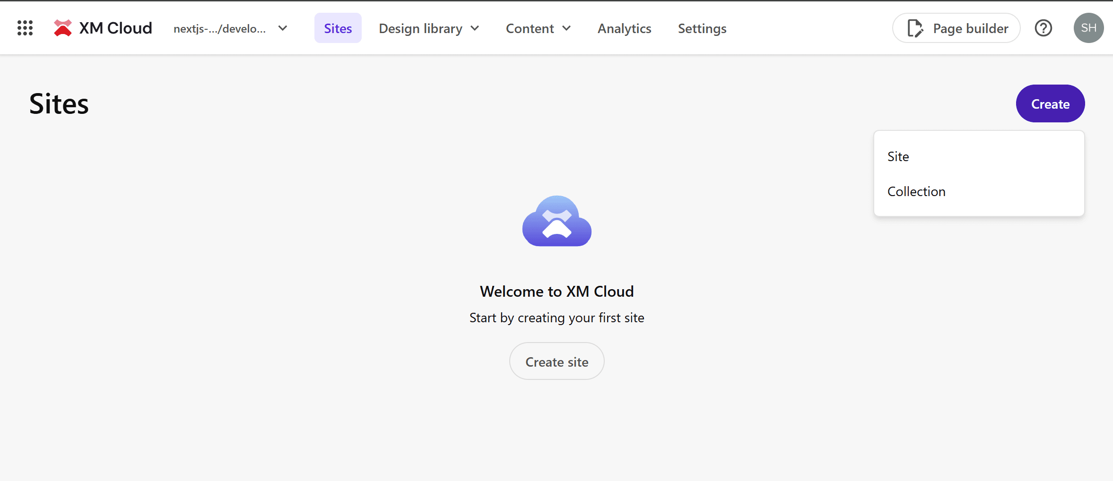The height and width of the screenshot is (481, 1113).
Task: Click the Sites page heading
Action: (59, 104)
